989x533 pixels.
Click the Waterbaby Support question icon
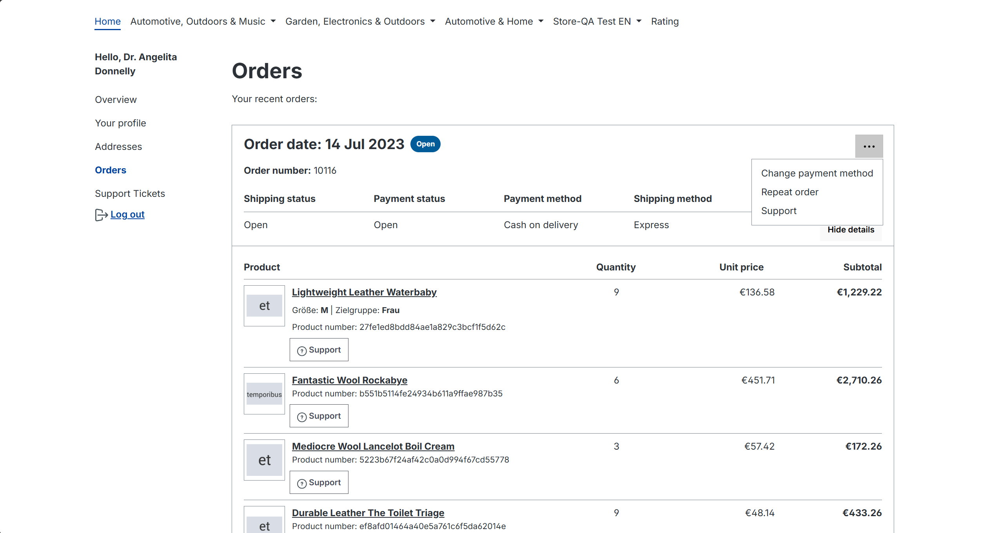302,351
